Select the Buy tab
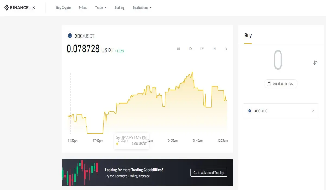The width and height of the screenshot is (326, 190). (248, 36)
